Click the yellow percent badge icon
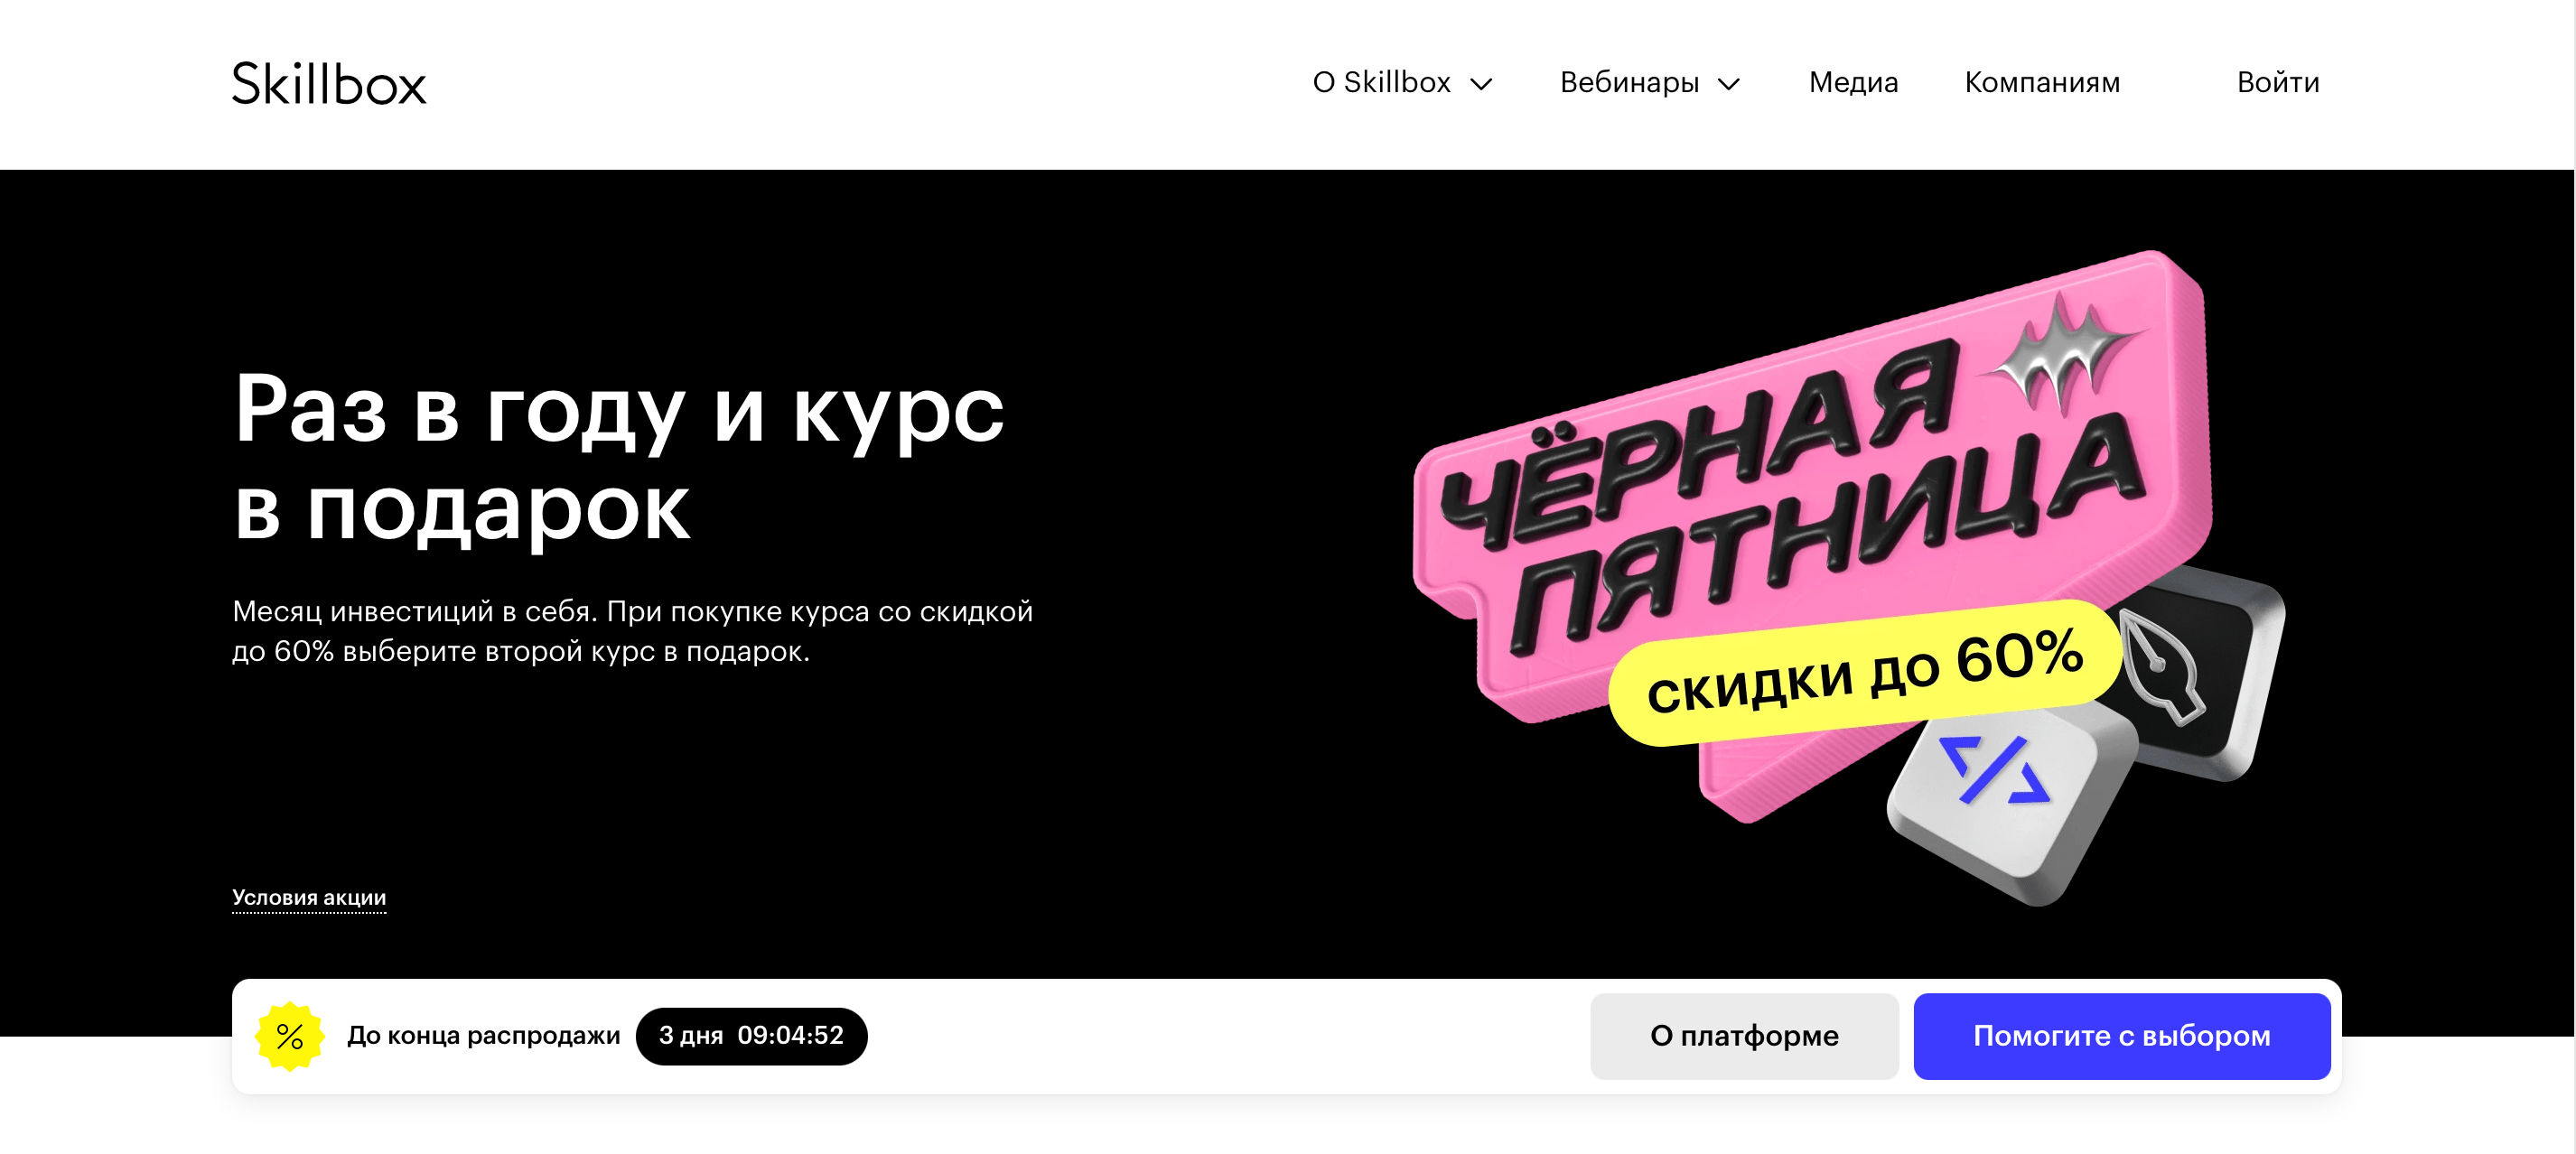Image resolution: width=2576 pixels, height=1154 pixels. point(290,1036)
